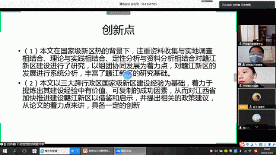Viewport: 276px width, 155px height.
Task: Click the clock and date on taskbar
Action: click(267, 151)
